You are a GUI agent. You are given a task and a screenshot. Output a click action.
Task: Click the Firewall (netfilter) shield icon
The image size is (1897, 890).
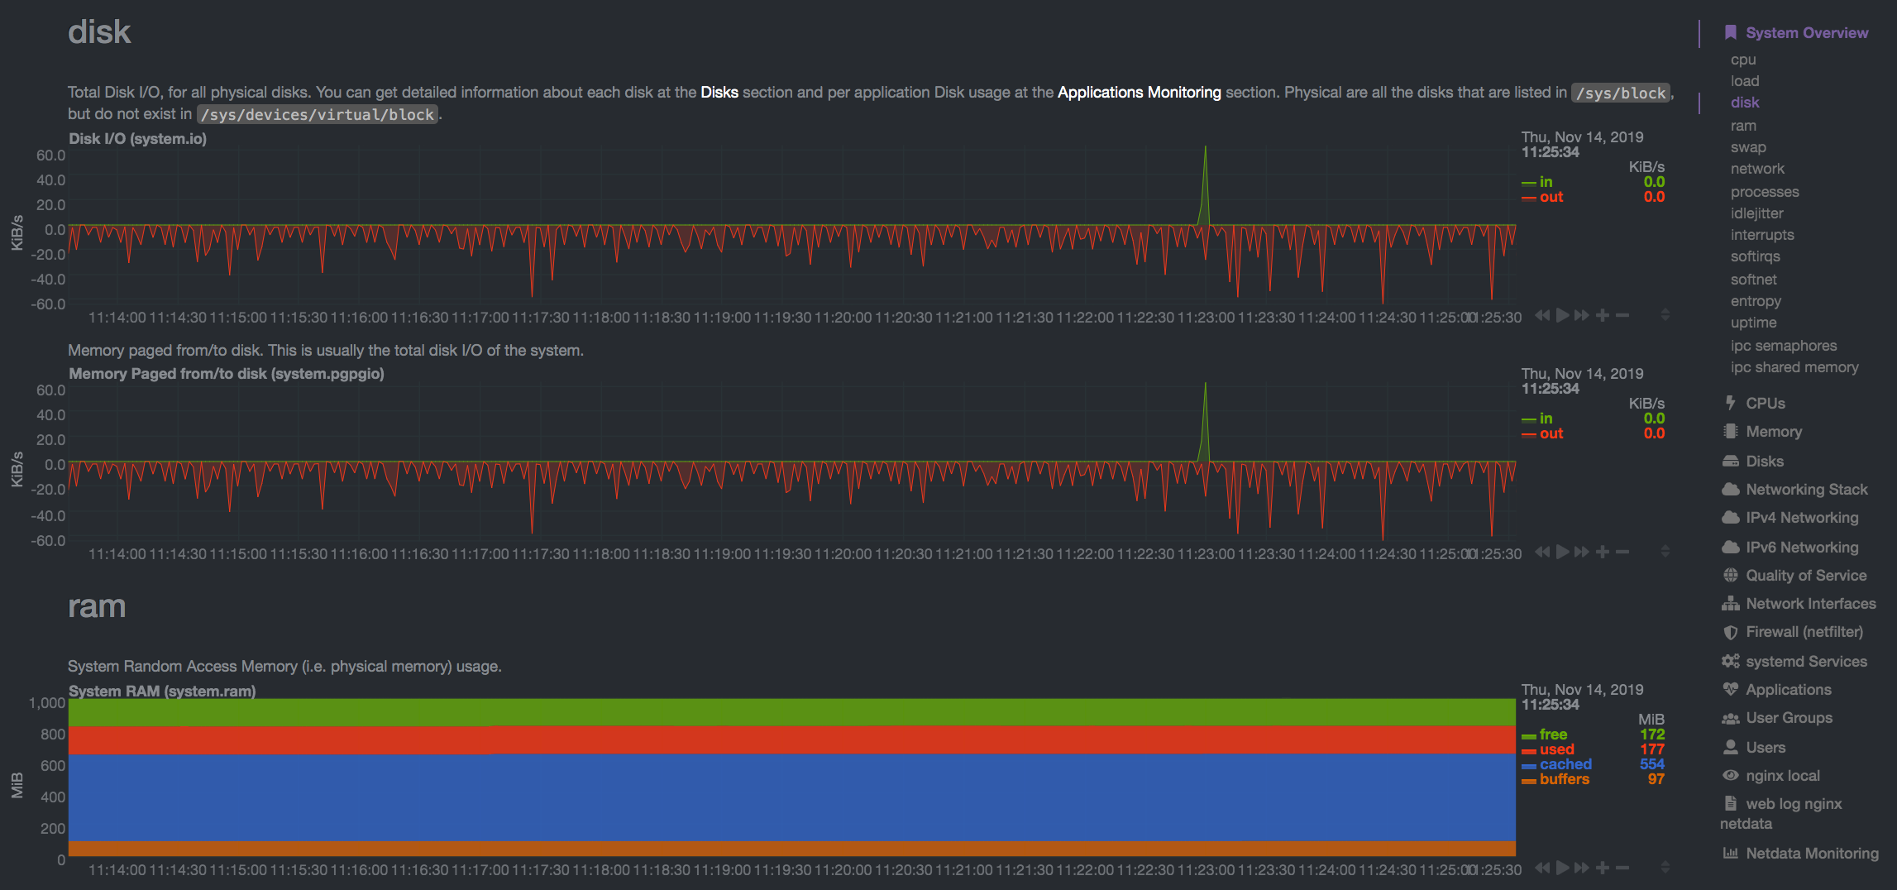(x=1732, y=631)
